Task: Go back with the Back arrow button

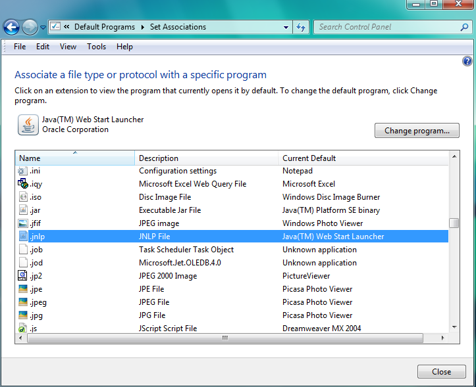Action: 11,28
